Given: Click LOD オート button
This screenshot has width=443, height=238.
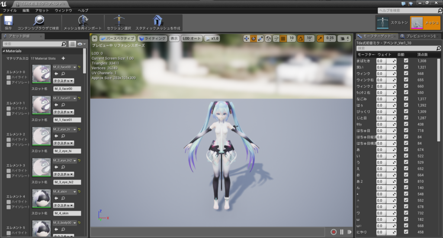Looking at the screenshot, I should (x=192, y=39).
